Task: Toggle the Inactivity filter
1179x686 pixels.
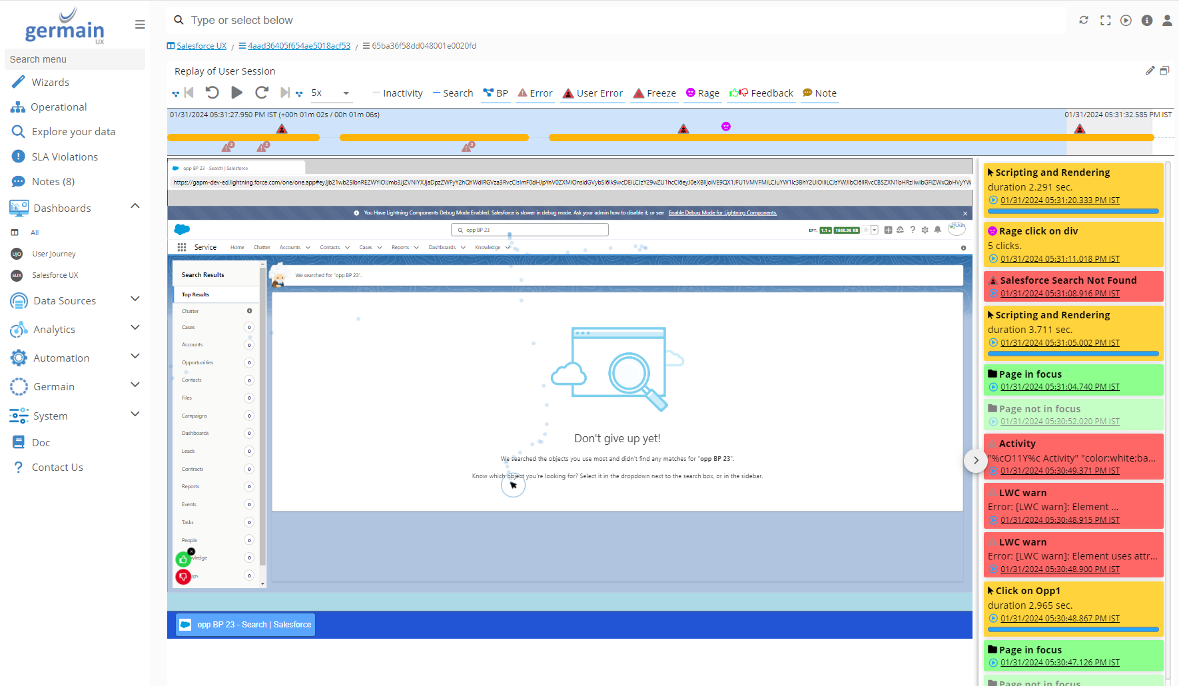Action: [397, 93]
